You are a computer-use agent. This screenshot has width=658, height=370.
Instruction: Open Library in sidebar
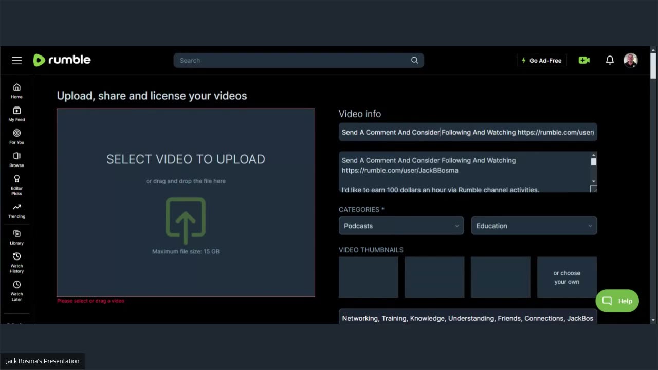coord(16,237)
